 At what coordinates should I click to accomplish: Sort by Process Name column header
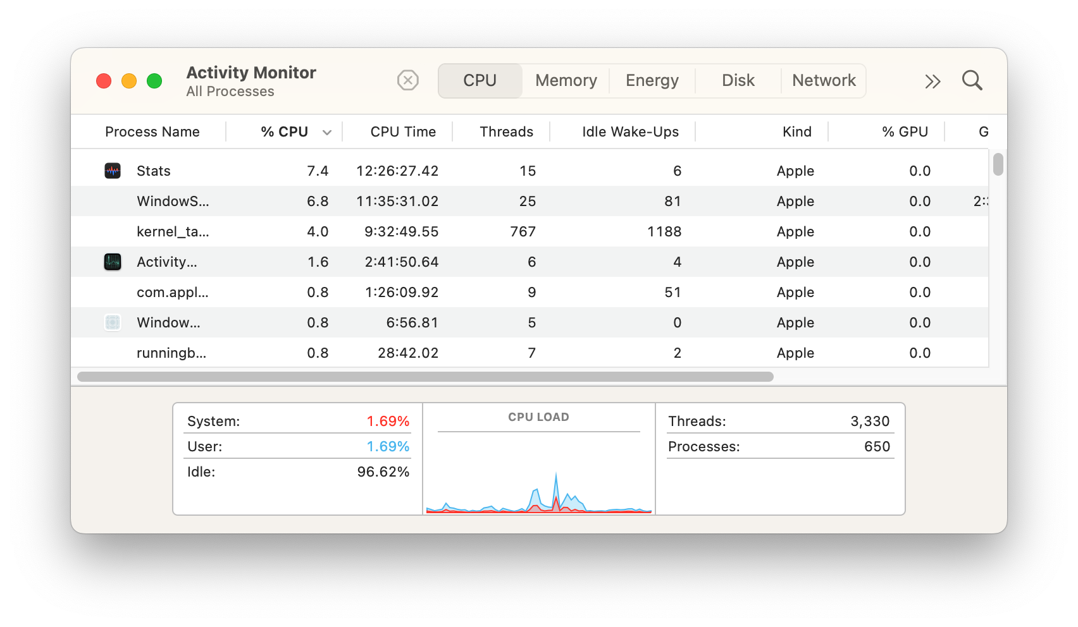(x=152, y=131)
